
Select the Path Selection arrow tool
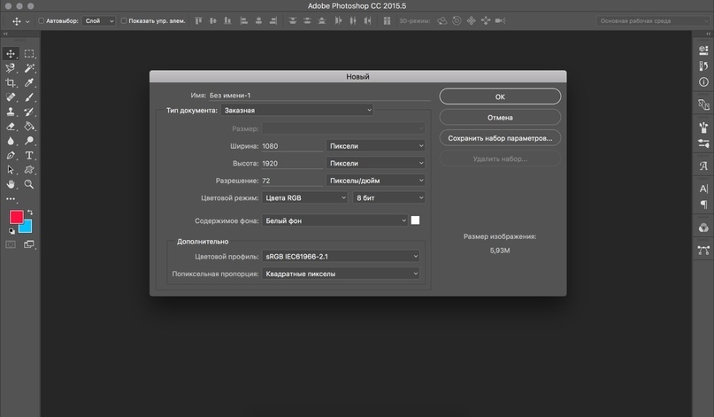tap(11, 170)
